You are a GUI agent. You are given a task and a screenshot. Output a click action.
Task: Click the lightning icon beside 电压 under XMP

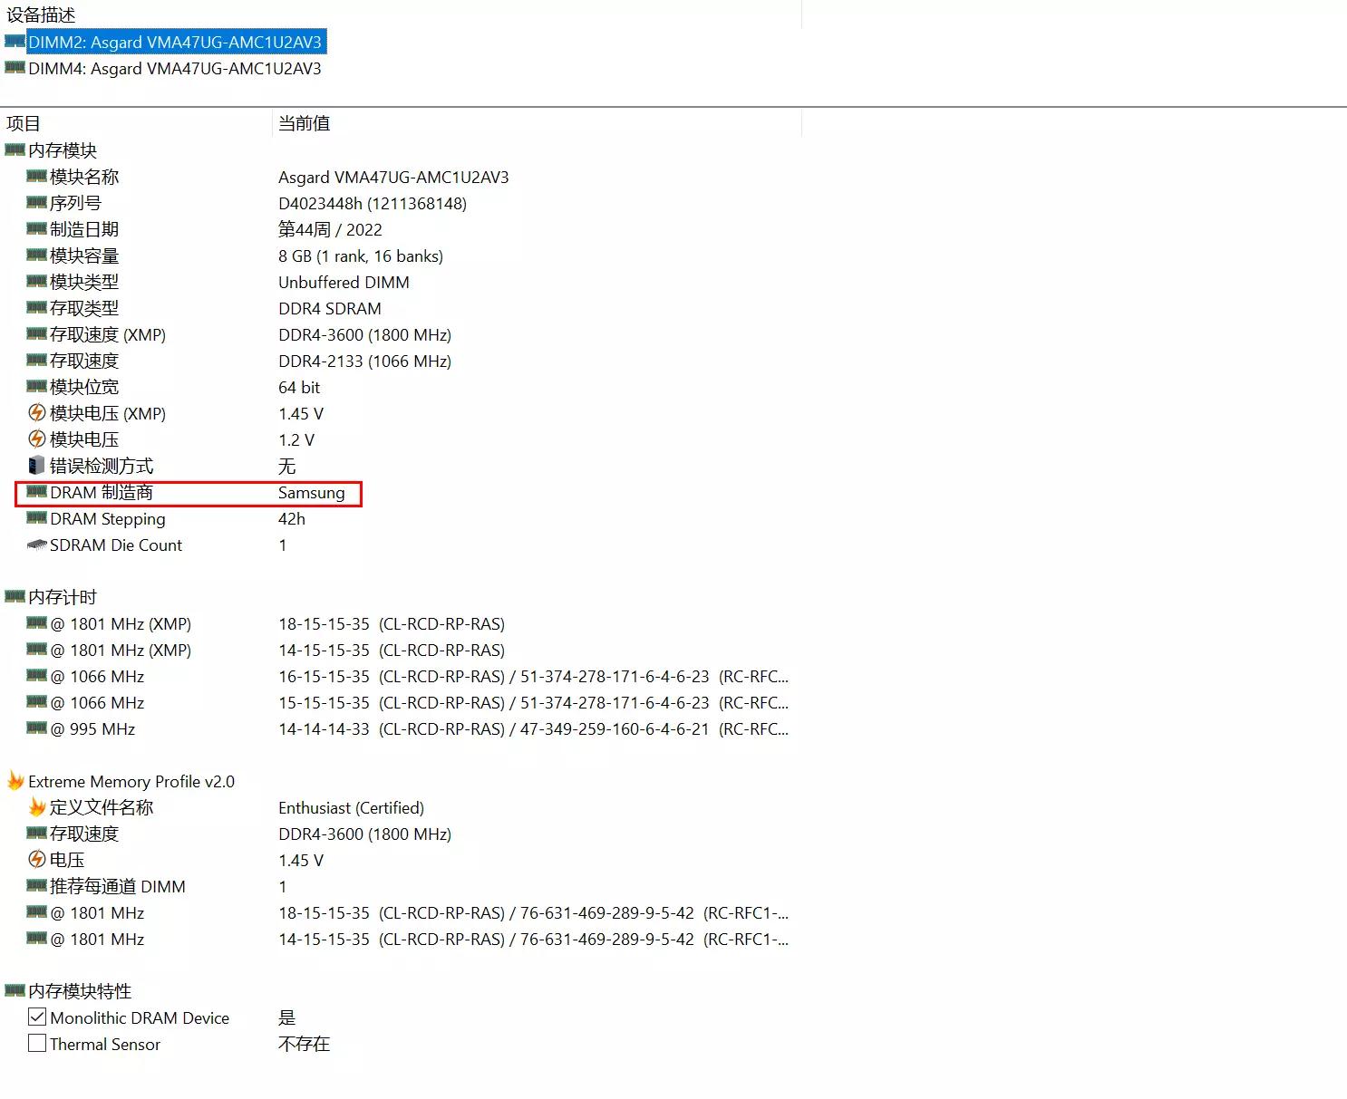[36, 859]
